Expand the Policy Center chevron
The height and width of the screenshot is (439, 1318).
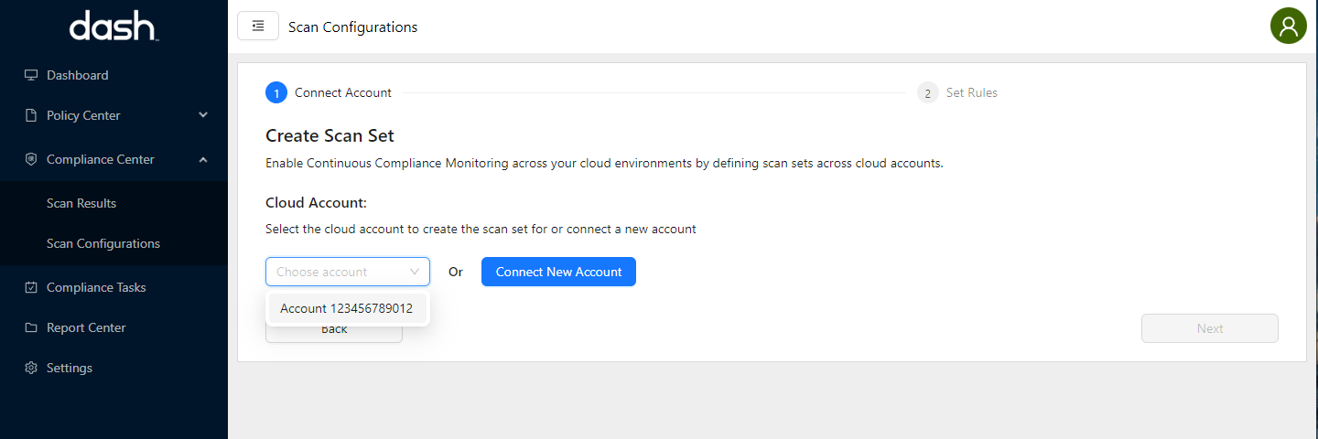pyautogui.click(x=203, y=115)
